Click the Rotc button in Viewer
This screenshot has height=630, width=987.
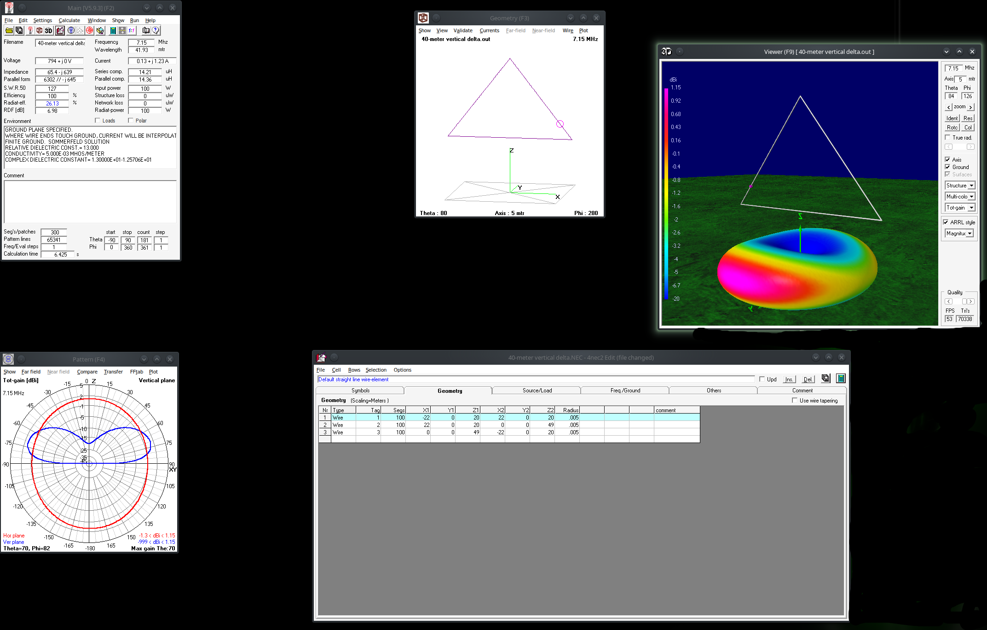(952, 128)
